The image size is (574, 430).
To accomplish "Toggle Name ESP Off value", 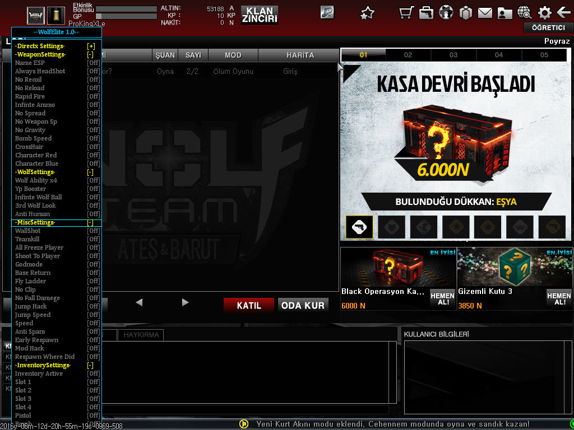I will tap(94, 63).
